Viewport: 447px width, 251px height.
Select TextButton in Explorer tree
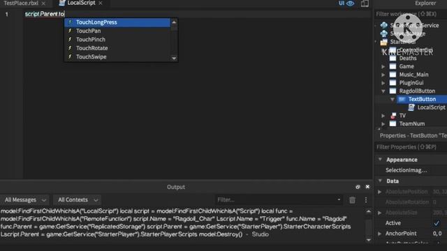pos(422,99)
